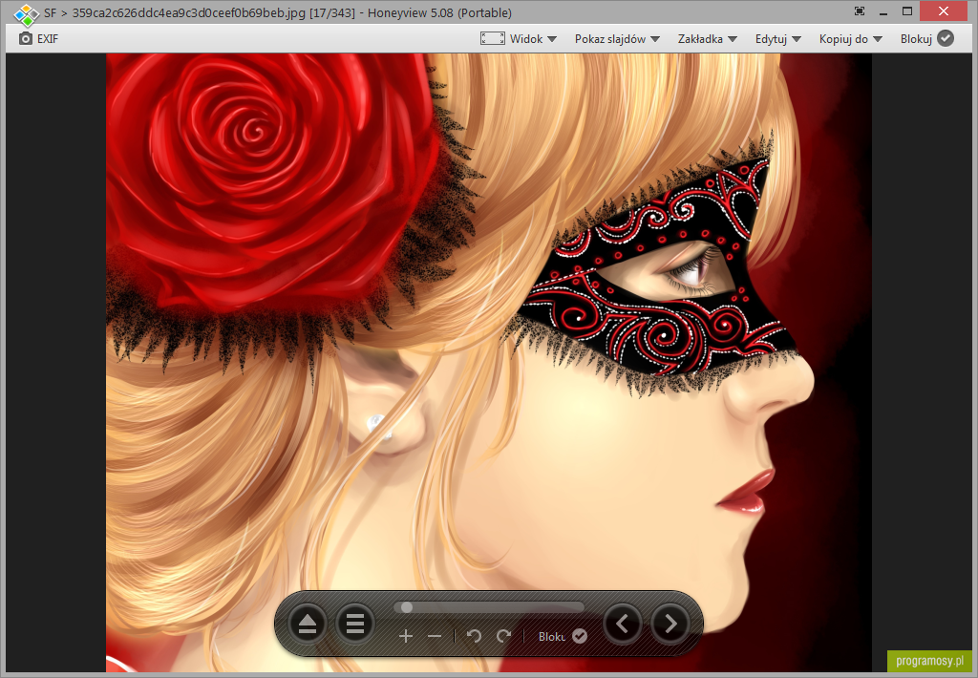Viewport: 978px width, 678px height.
Task: Rotate image counterclockwise
Action: click(474, 636)
